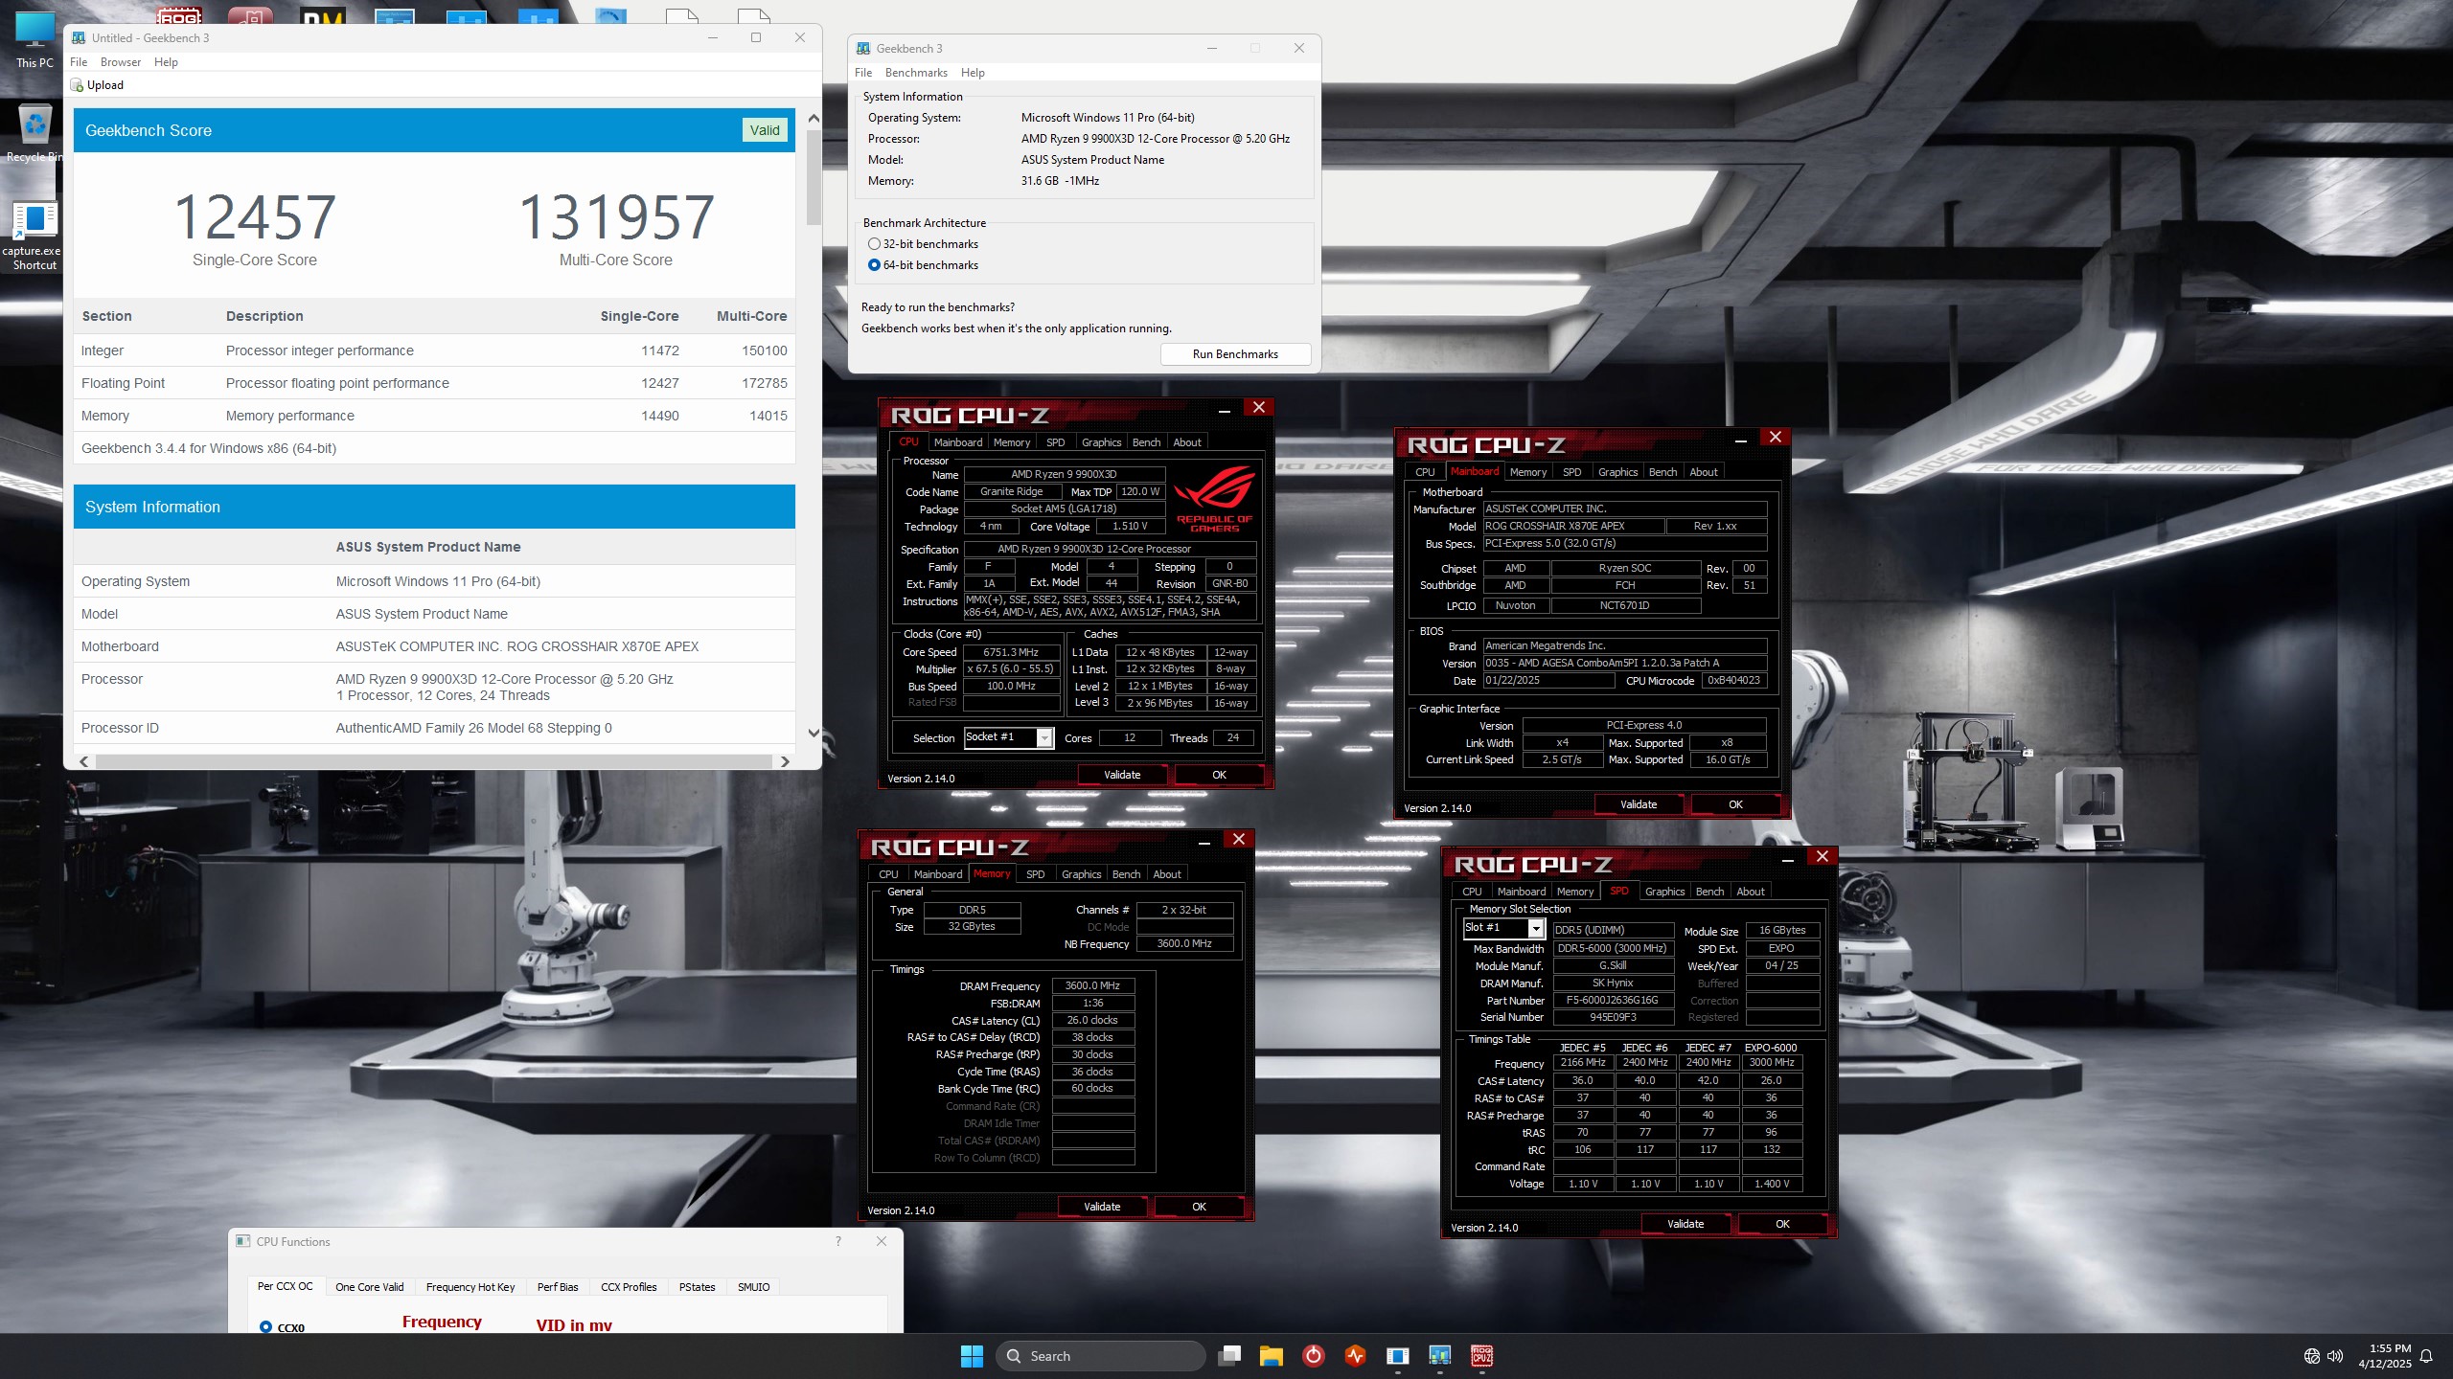Viewport: 2453px width, 1379px height.
Task: Click OK in CPU-Z SPD window
Action: click(x=1782, y=1224)
